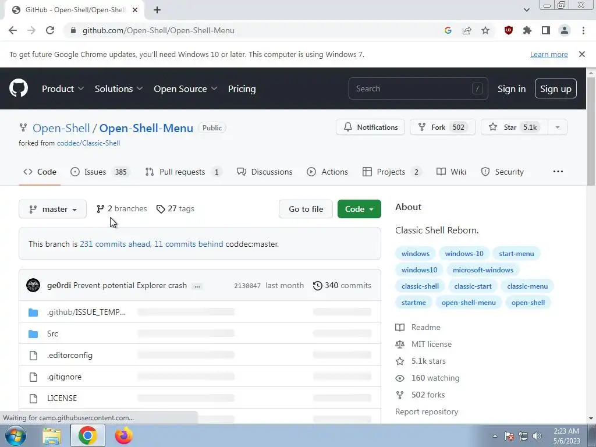The height and width of the screenshot is (447, 596).
Task: Click the LICENSE file icon
Action: pyautogui.click(x=33, y=398)
